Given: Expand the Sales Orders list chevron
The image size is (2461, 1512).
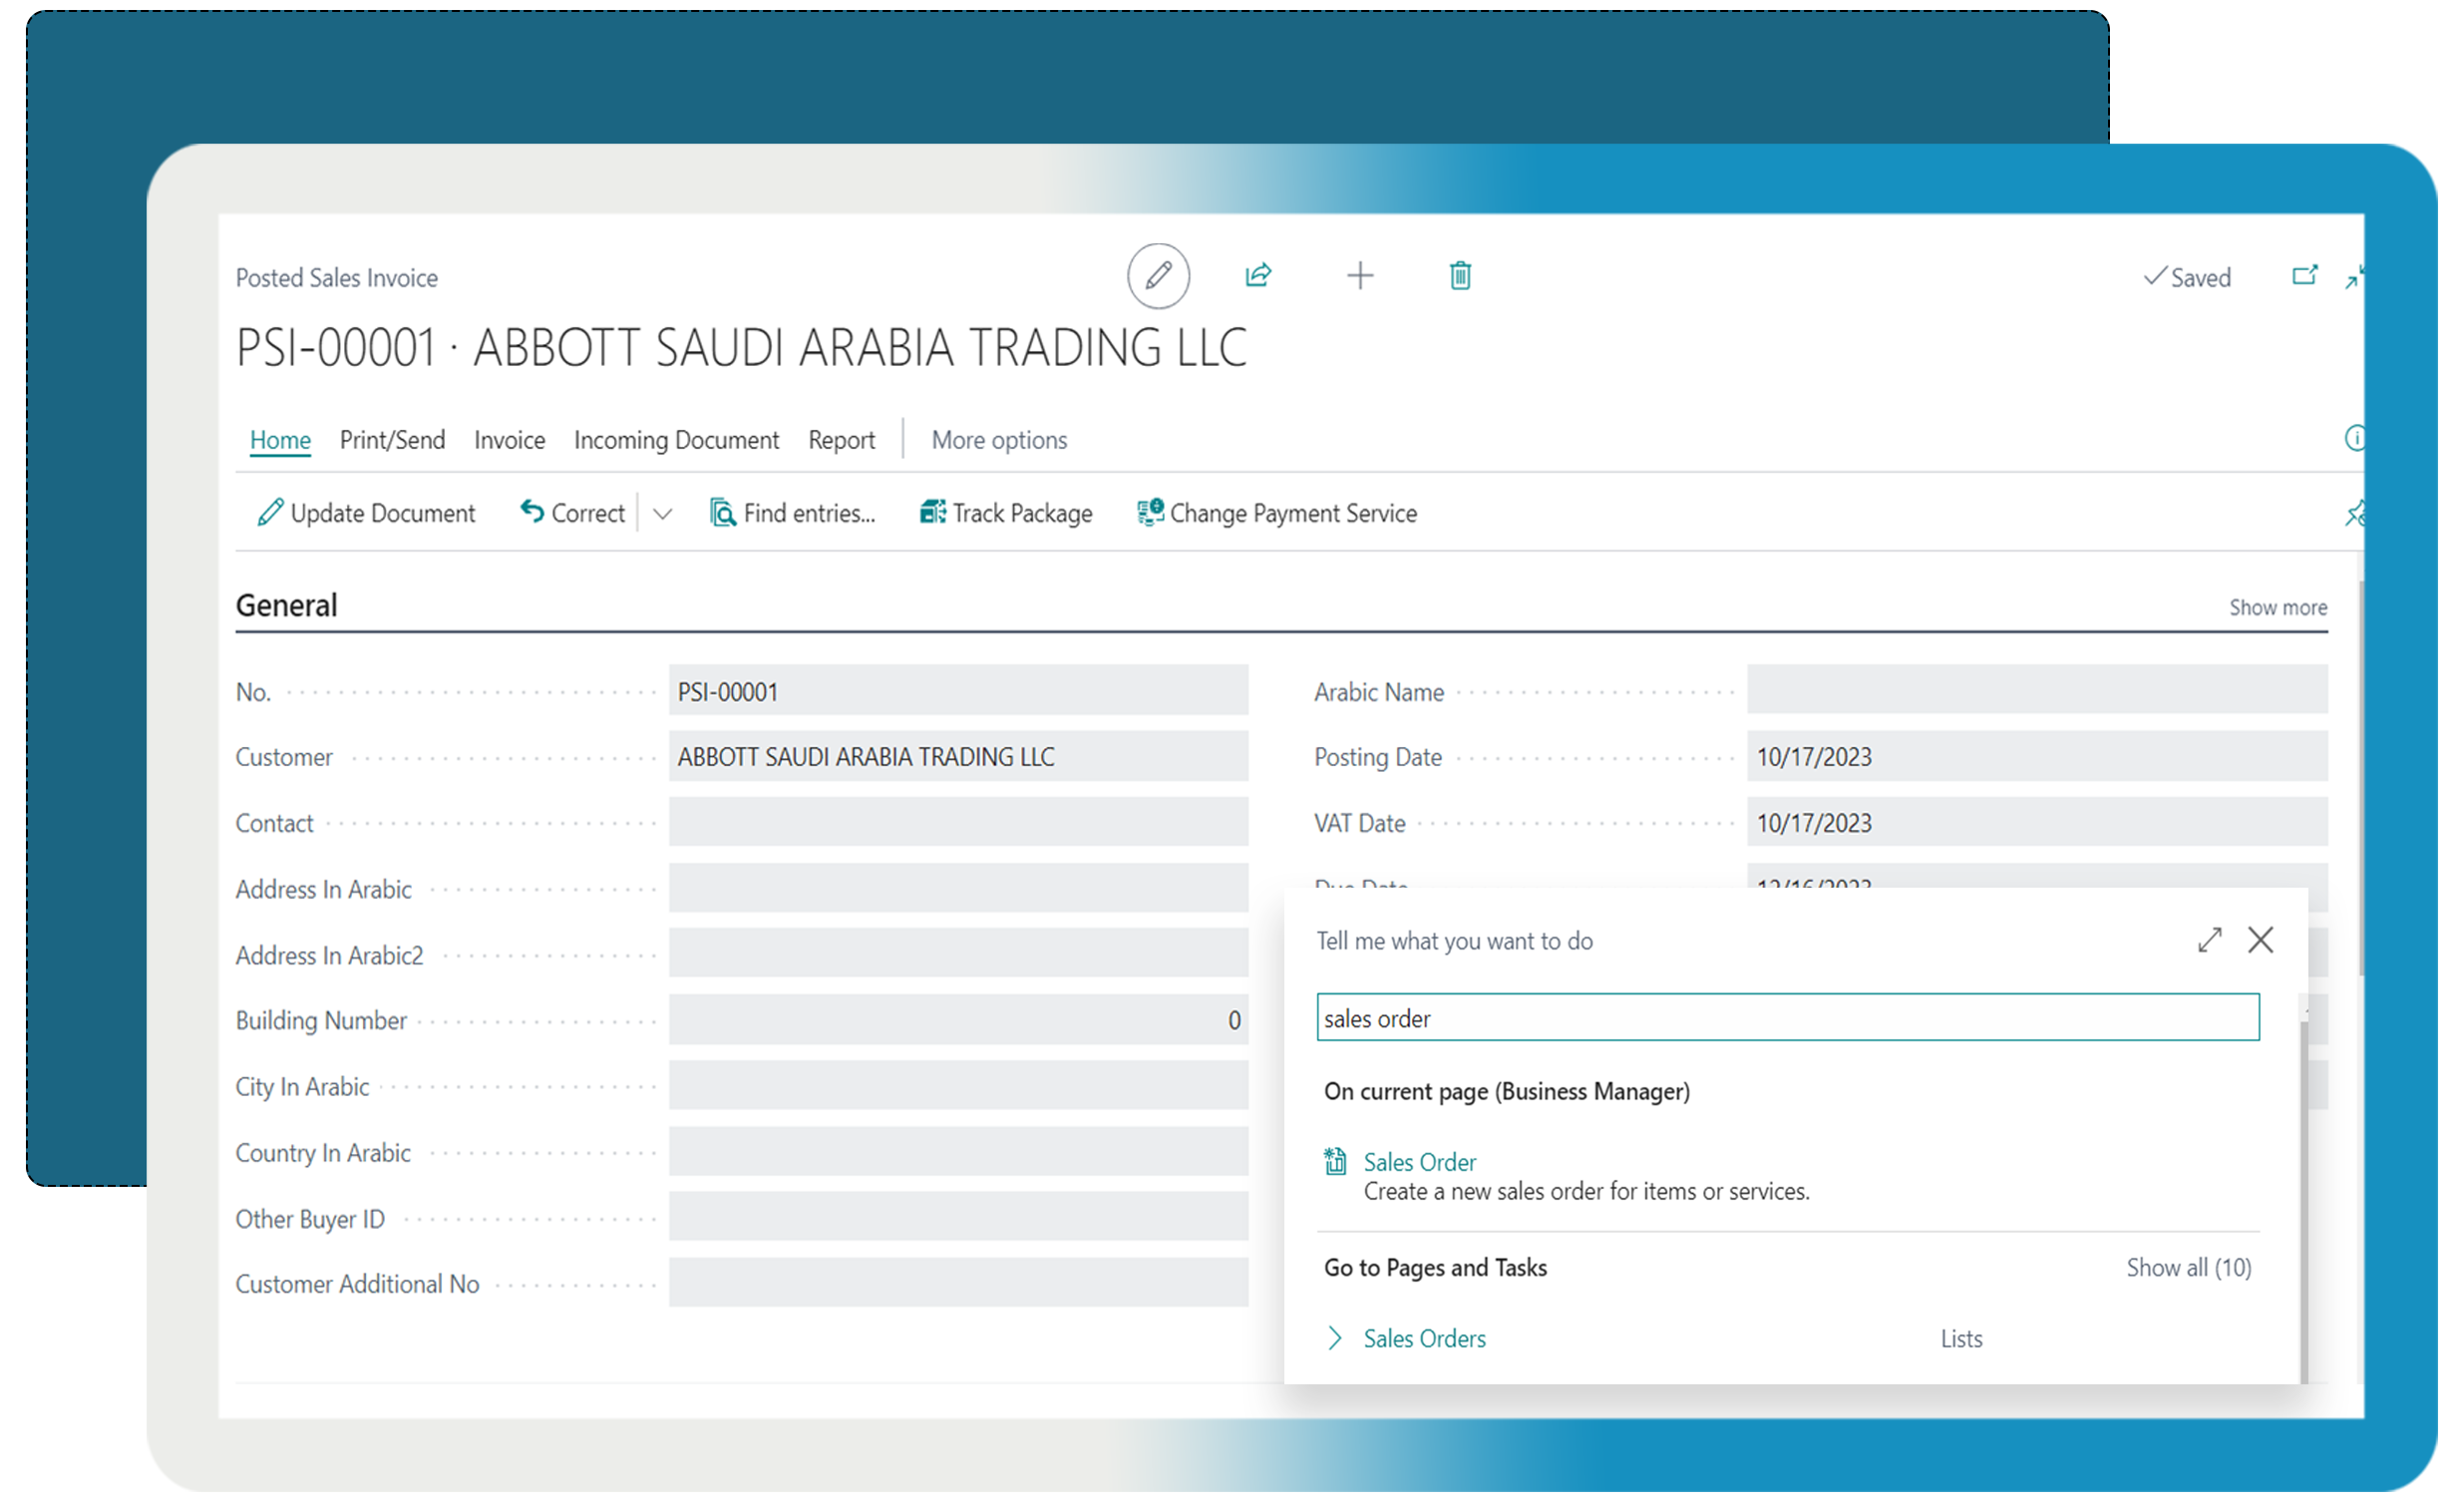Looking at the screenshot, I should pyautogui.click(x=1333, y=1338).
